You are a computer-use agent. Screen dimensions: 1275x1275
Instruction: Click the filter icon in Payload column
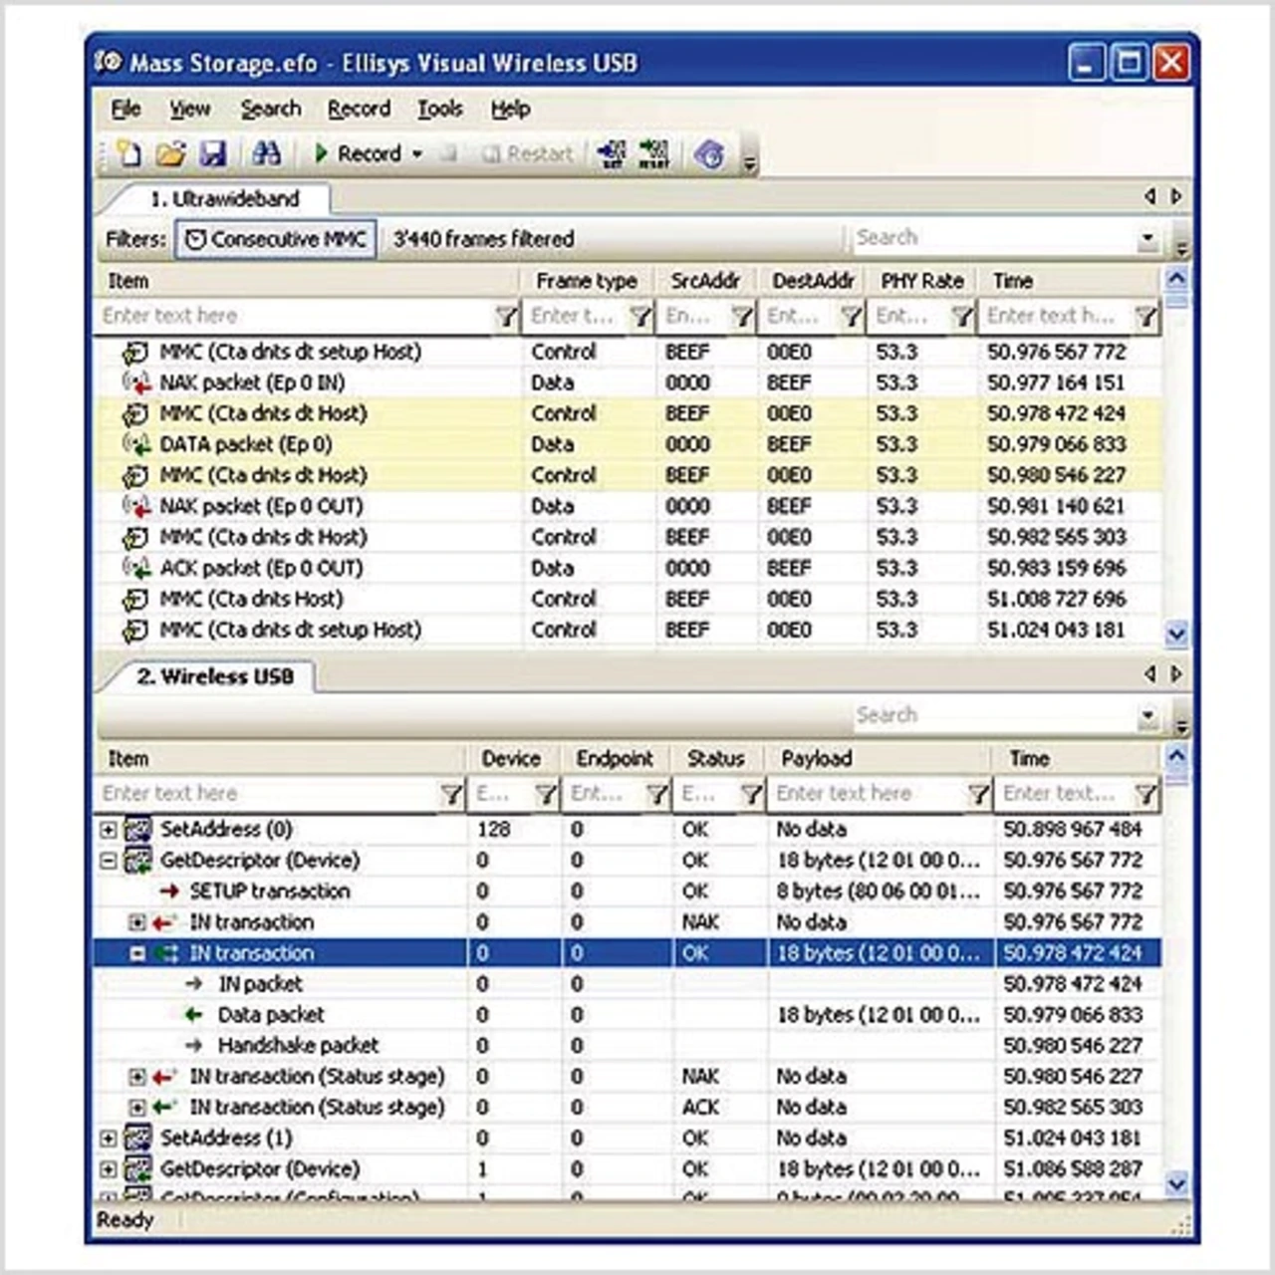coord(979,794)
